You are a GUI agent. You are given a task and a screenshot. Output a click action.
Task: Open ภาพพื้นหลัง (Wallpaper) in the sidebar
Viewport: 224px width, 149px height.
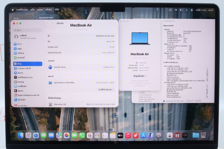click(28, 86)
